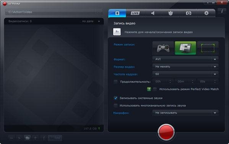
Task: Click the red Action! logo icon
Action: coord(5,4)
